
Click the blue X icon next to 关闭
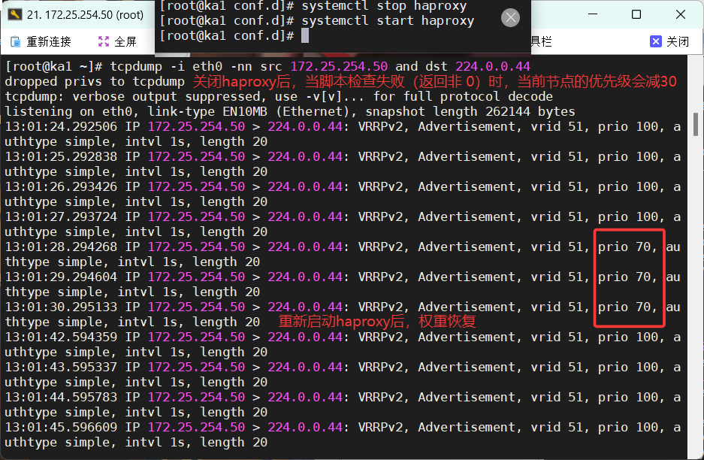click(655, 41)
